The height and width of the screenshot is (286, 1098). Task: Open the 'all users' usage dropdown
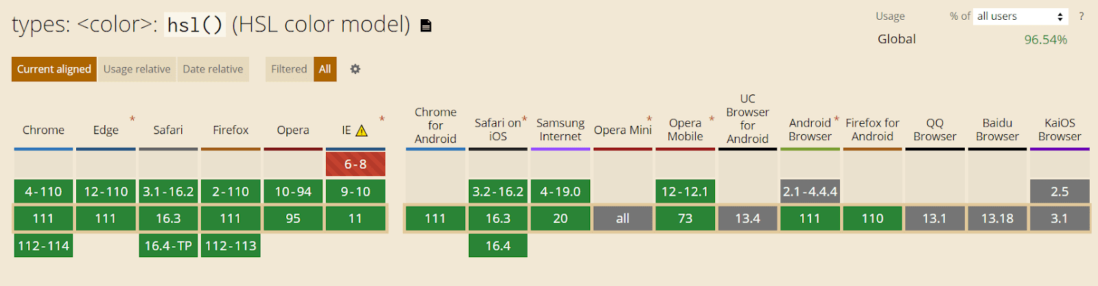click(x=1020, y=16)
